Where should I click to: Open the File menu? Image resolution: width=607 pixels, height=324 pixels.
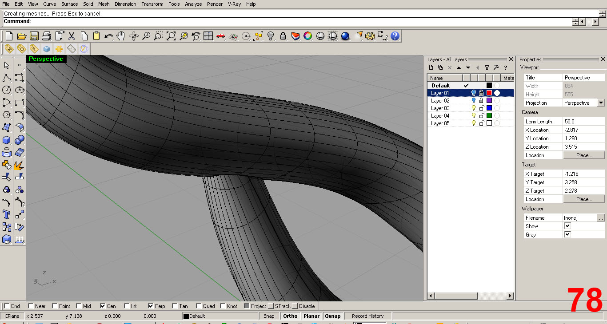pyautogui.click(x=6, y=4)
